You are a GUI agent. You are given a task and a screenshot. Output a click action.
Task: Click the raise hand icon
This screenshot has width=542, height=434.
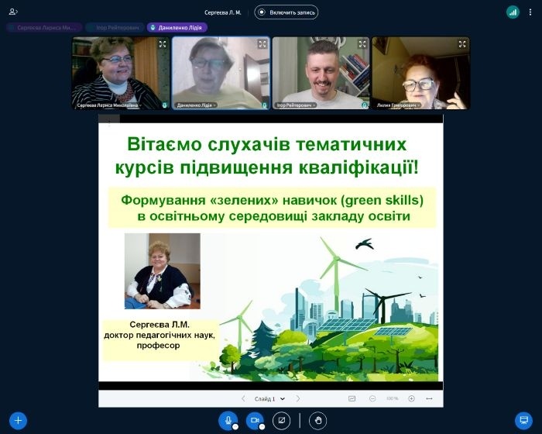pos(317,421)
